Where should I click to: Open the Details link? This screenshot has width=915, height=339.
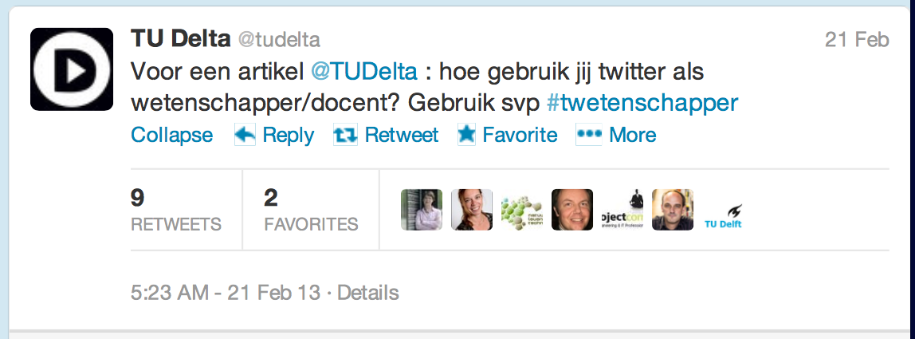(x=368, y=293)
